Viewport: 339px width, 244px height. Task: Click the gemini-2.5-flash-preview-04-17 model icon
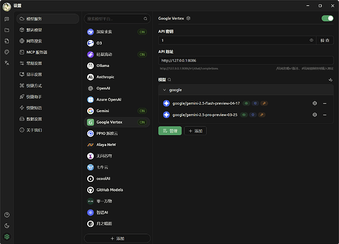[167, 103]
